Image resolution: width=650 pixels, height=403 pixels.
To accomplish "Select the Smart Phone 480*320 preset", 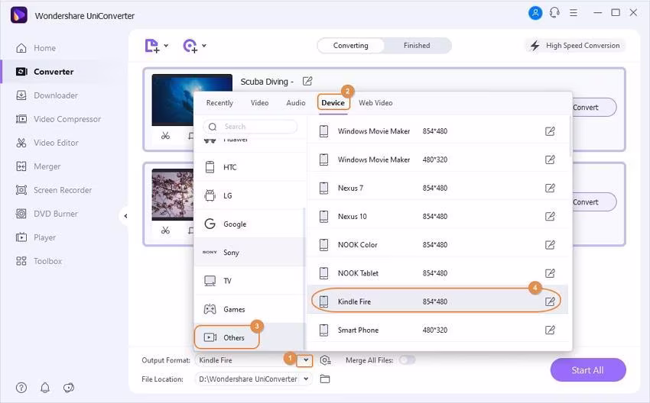I will pos(438,330).
